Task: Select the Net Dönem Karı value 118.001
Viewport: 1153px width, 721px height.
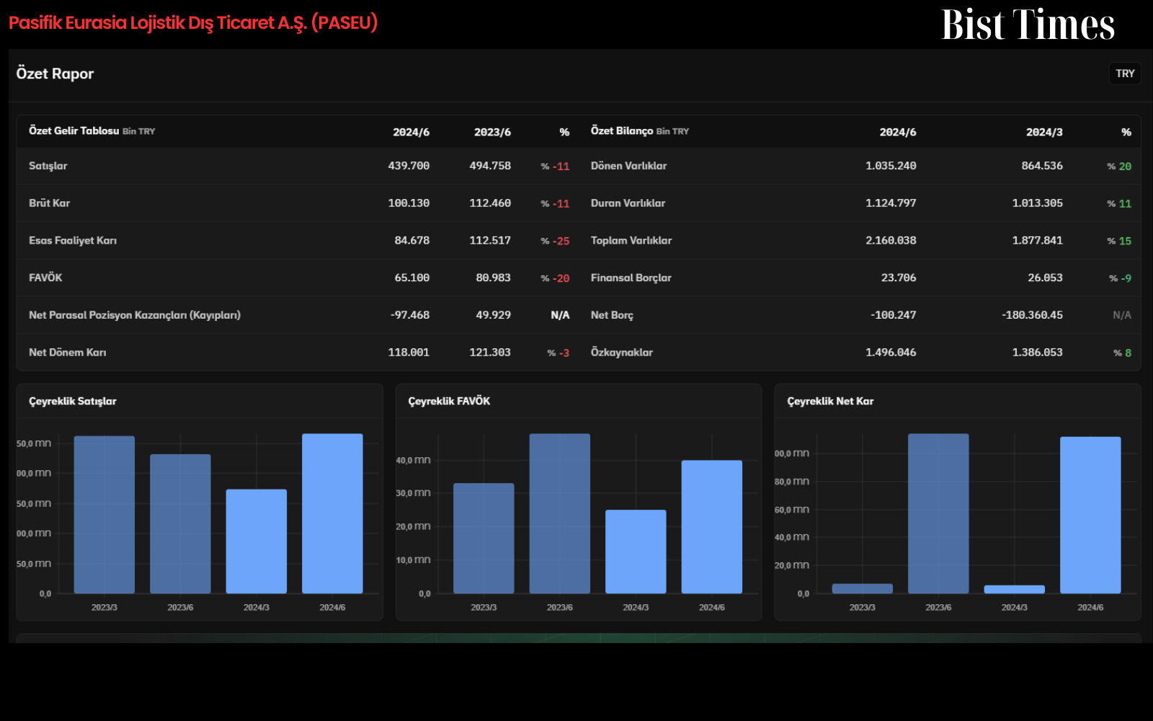Action: 409,353
